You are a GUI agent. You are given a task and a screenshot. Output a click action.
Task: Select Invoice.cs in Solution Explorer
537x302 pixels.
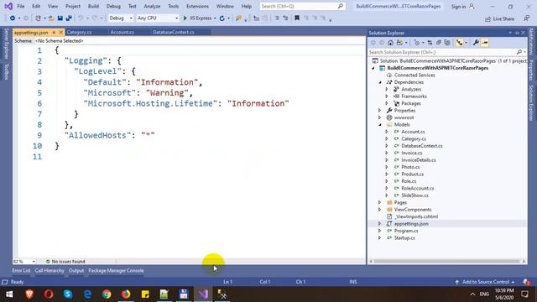coord(412,153)
